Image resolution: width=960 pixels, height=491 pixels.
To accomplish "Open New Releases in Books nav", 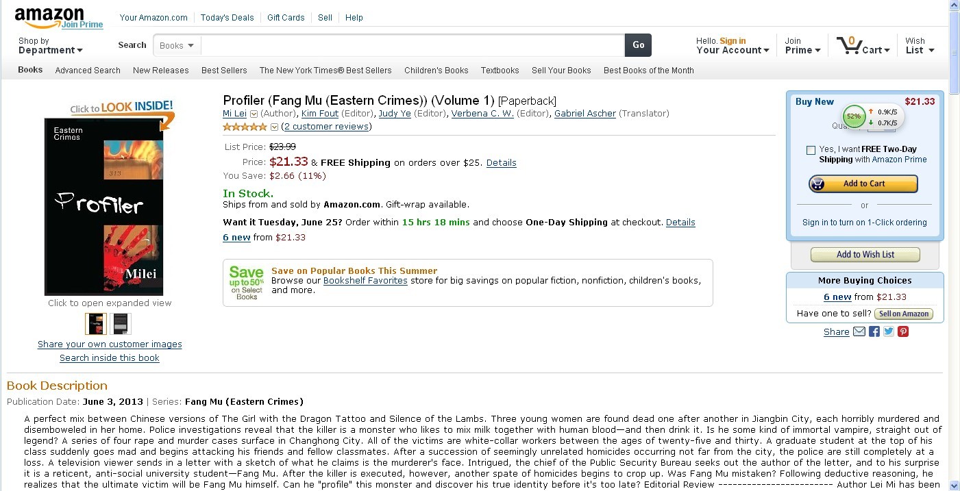I will (x=160, y=70).
